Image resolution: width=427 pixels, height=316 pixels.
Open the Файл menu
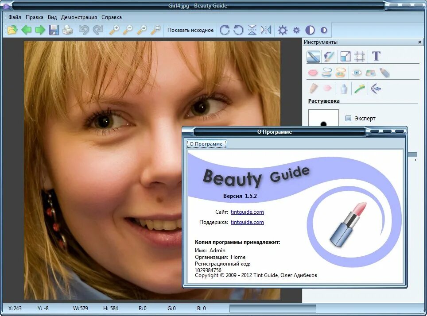tap(15, 17)
